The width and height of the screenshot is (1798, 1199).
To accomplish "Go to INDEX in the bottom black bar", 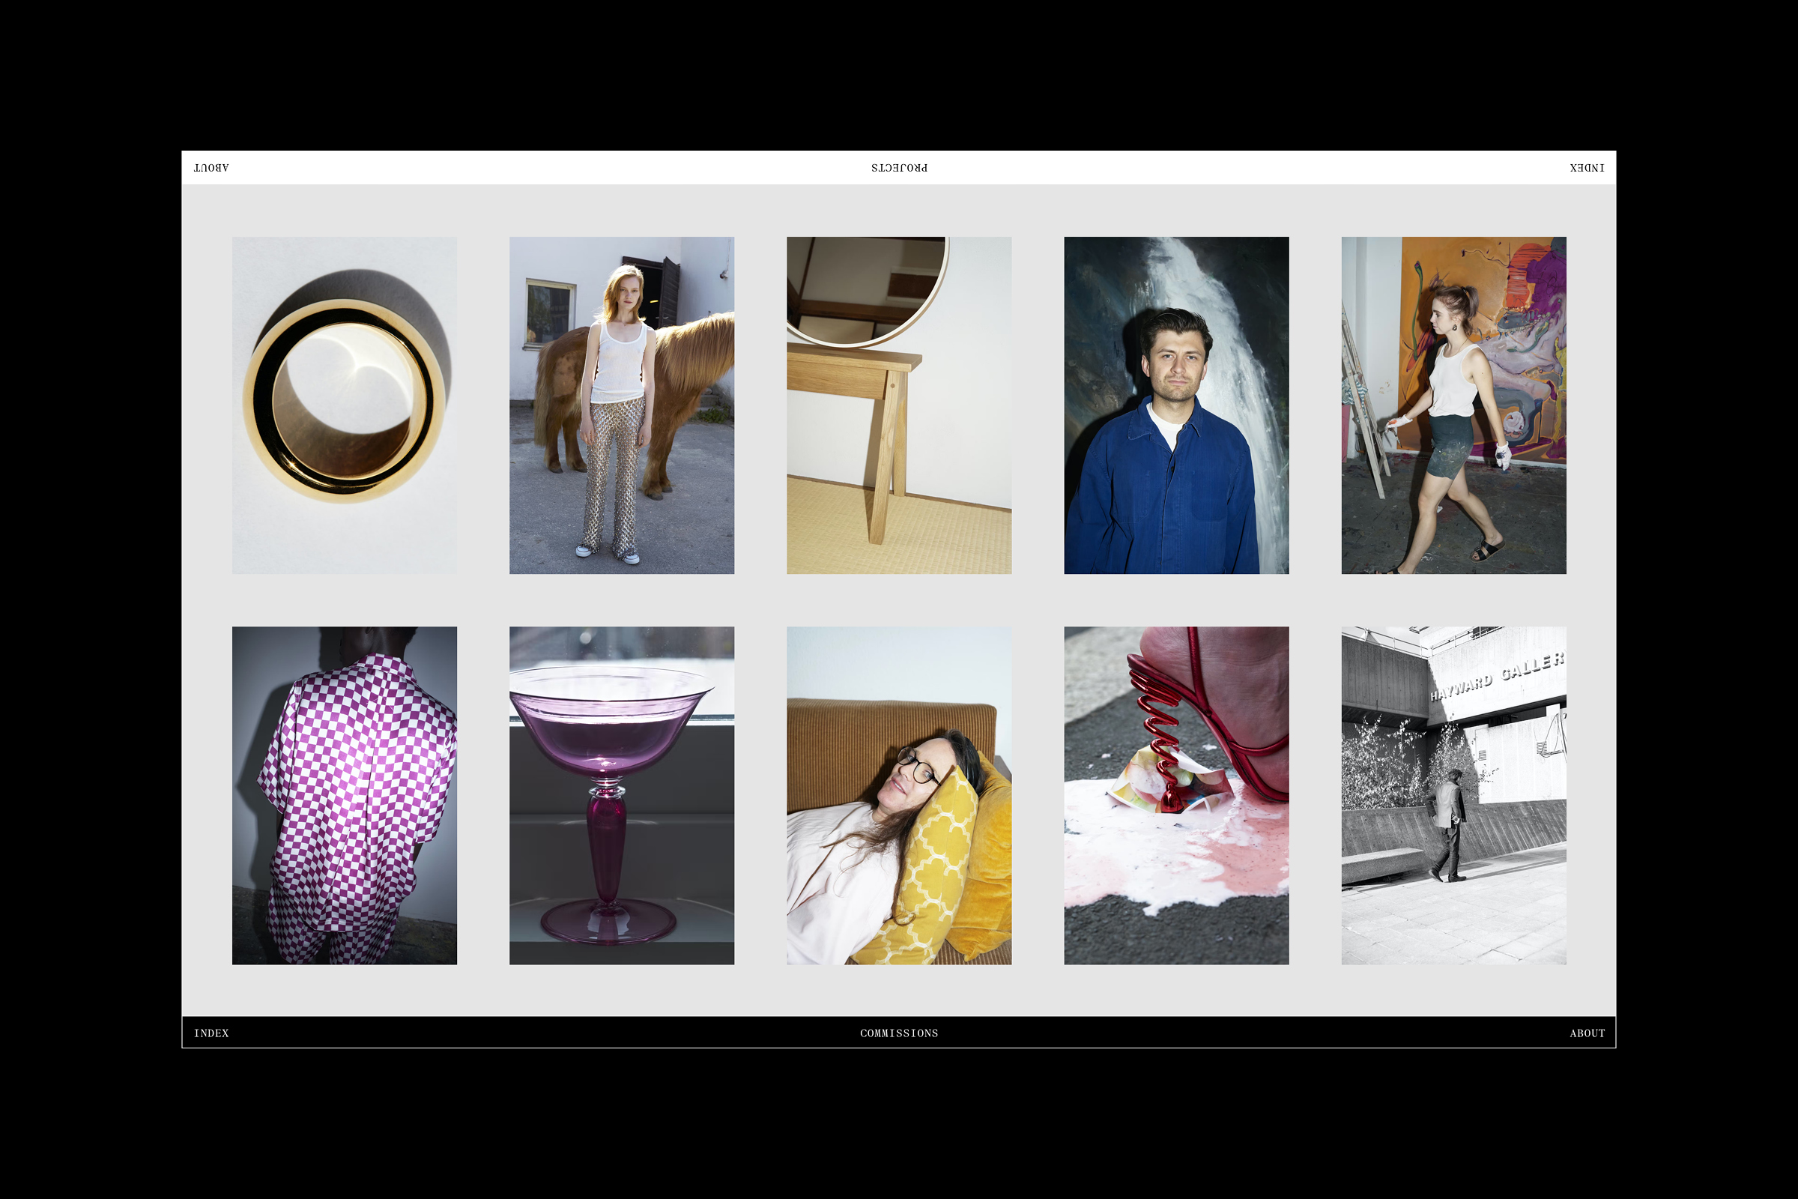I will pyautogui.click(x=211, y=1033).
